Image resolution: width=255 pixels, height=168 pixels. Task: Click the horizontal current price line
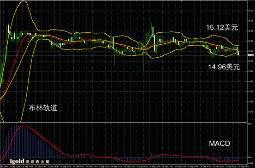(124, 55)
